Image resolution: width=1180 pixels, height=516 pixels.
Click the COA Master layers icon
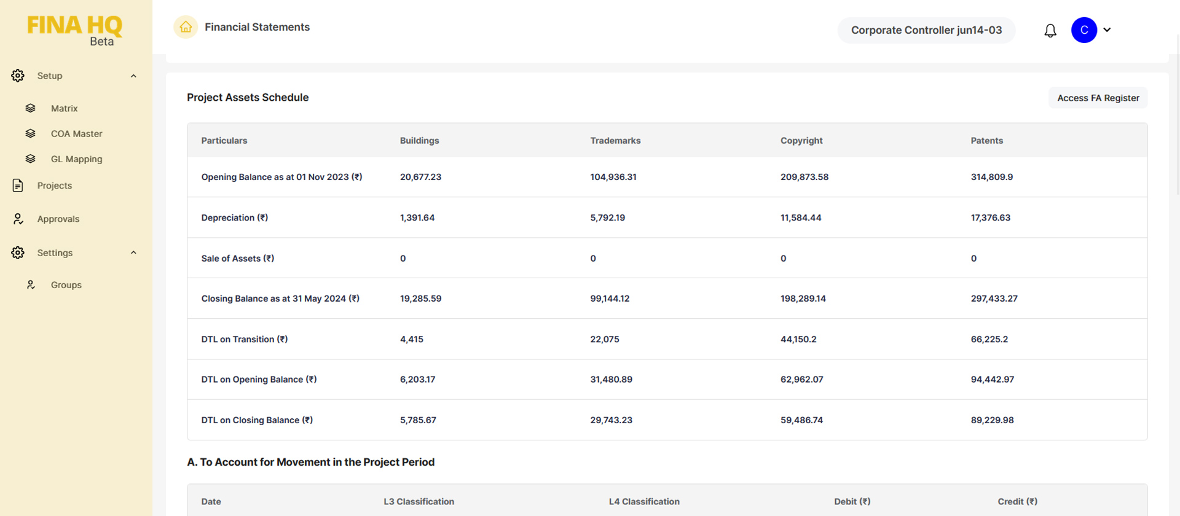(x=30, y=133)
